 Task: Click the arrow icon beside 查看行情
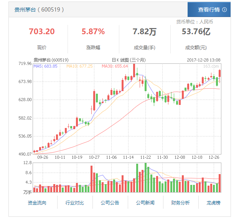(x=224, y=10)
